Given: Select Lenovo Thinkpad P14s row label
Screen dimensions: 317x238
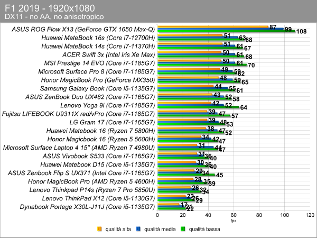Looking at the screenshot, I should point(92,190).
